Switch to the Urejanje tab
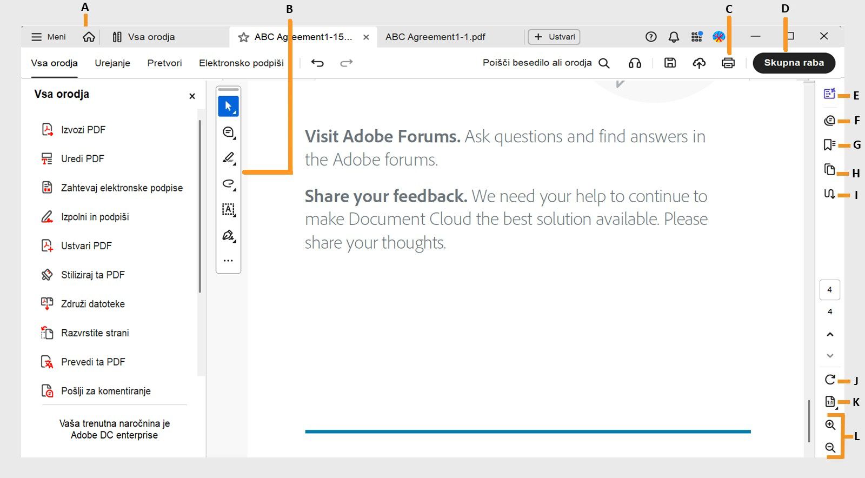The height and width of the screenshot is (478, 865). pyautogui.click(x=112, y=63)
